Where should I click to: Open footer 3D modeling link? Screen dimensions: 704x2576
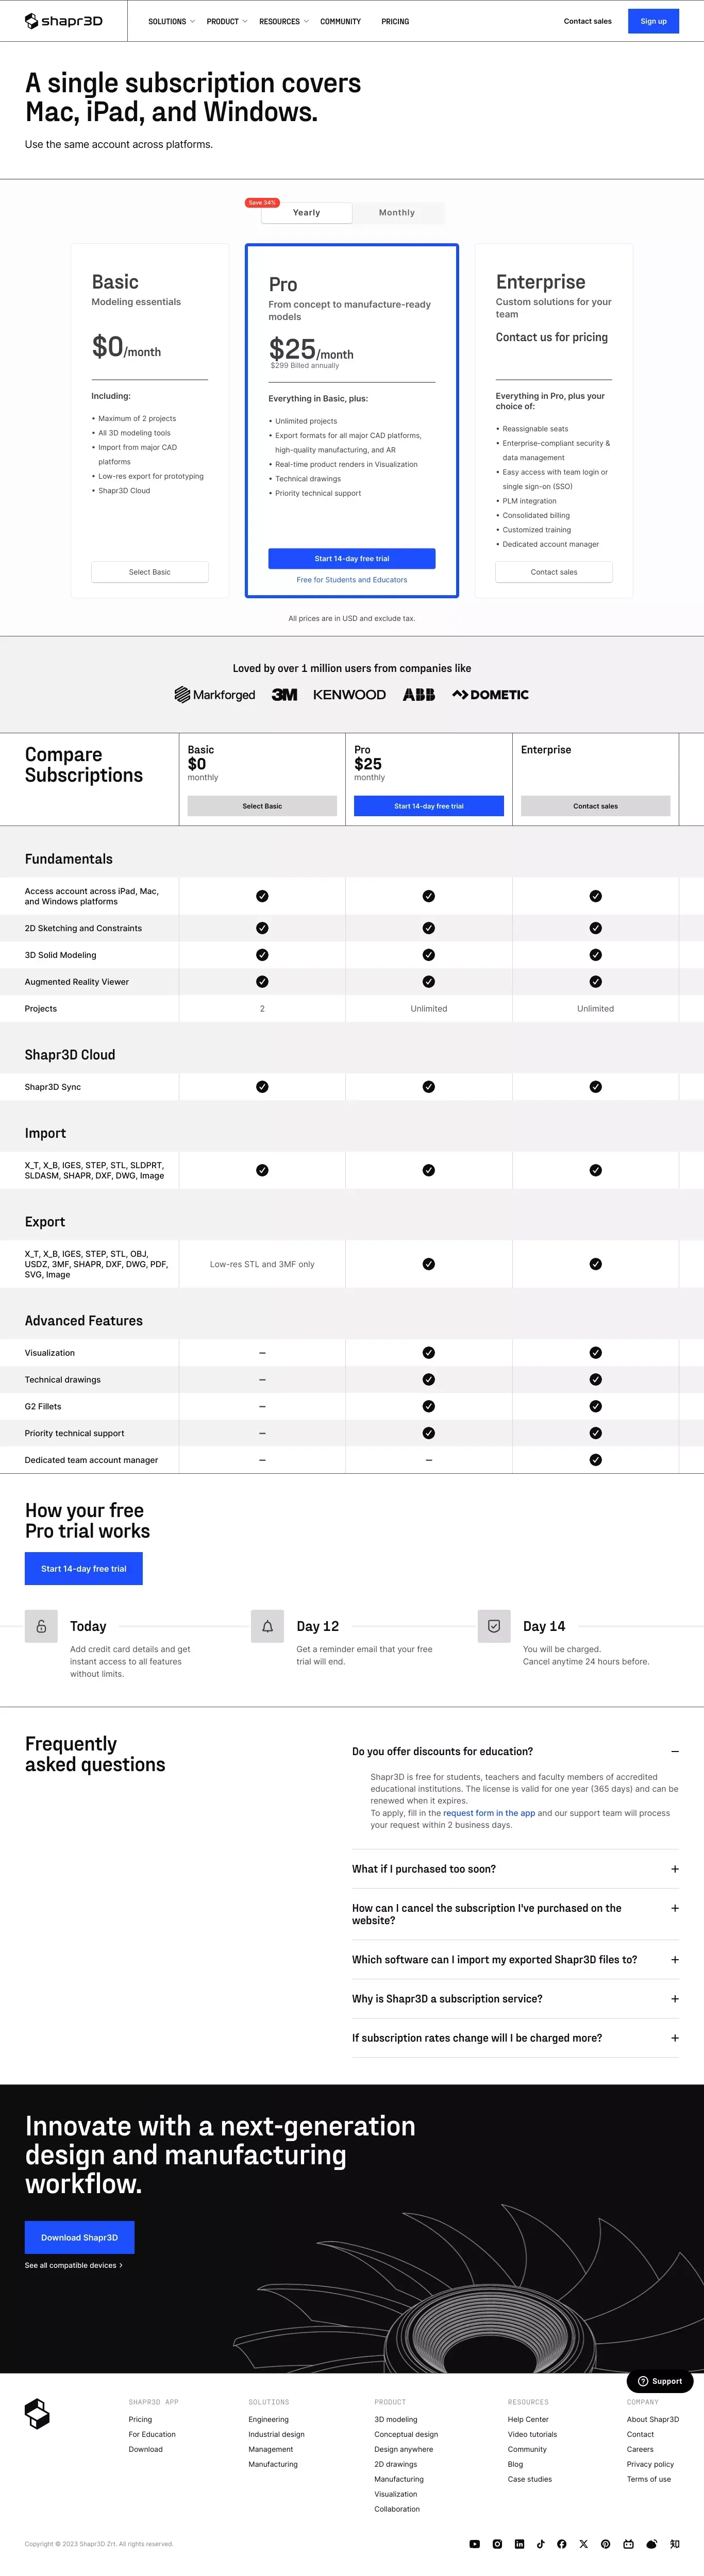(396, 2419)
